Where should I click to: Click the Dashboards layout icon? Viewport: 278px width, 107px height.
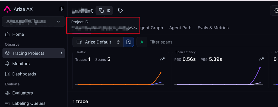tap(7, 74)
